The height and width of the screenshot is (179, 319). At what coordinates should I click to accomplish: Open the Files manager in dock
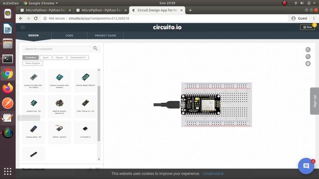coord(8,43)
